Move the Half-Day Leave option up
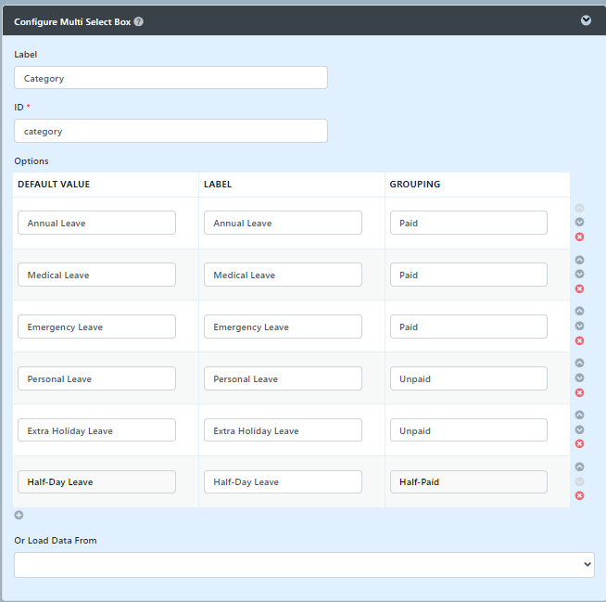 point(579,468)
